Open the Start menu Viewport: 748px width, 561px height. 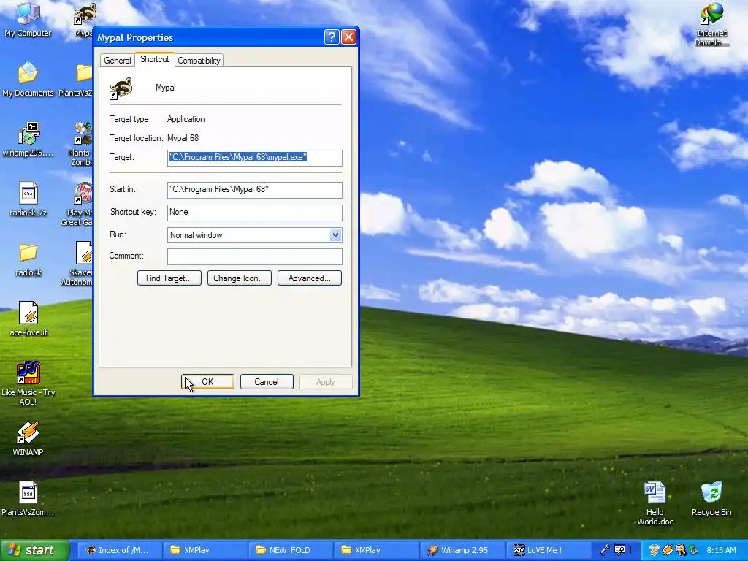(34, 550)
